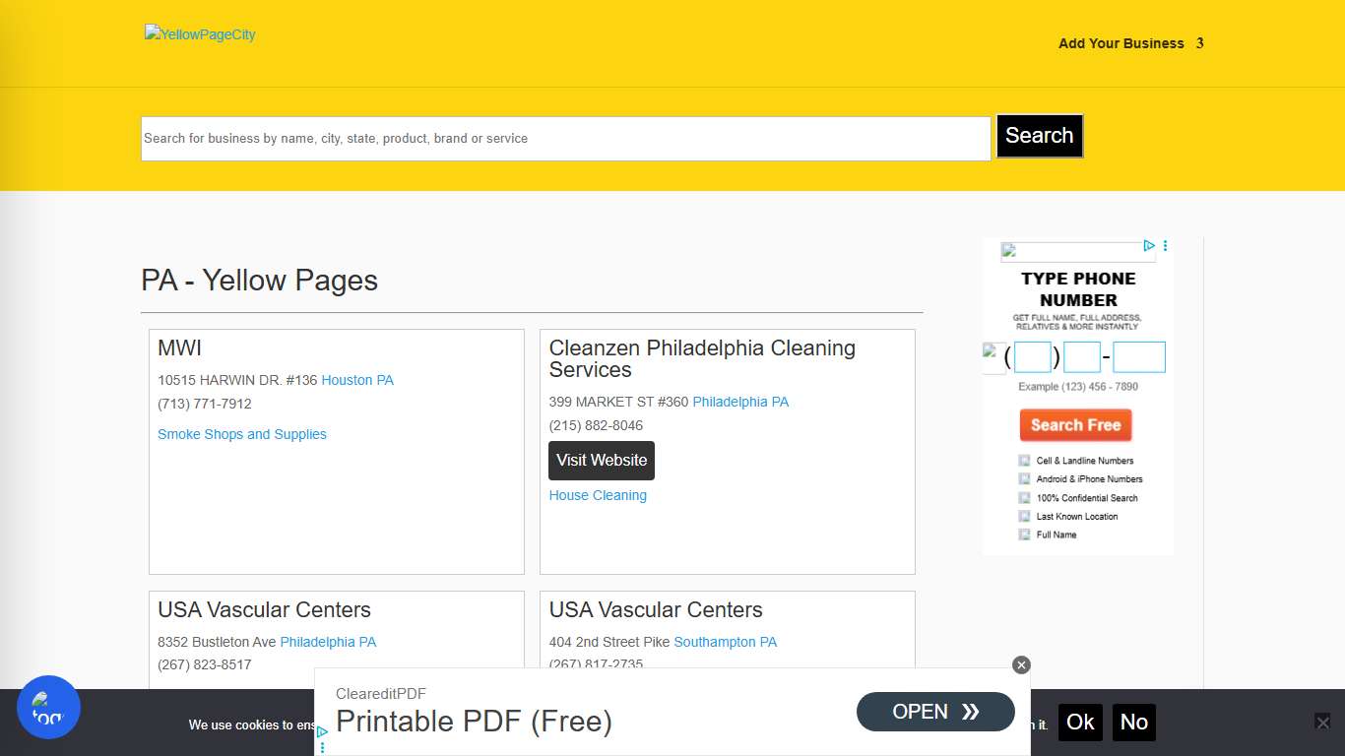Click the Cell & Landline Numbers icon
The width and height of the screenshot is (1345, 756).
tap(1024, 460)
